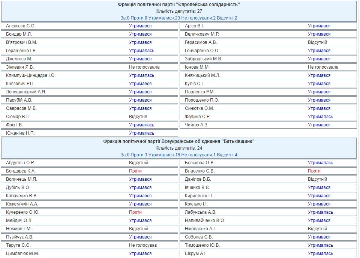Click deputy name Климпуш-Цинцадзе І.О.
360x258 pixels.
[31, 75]
